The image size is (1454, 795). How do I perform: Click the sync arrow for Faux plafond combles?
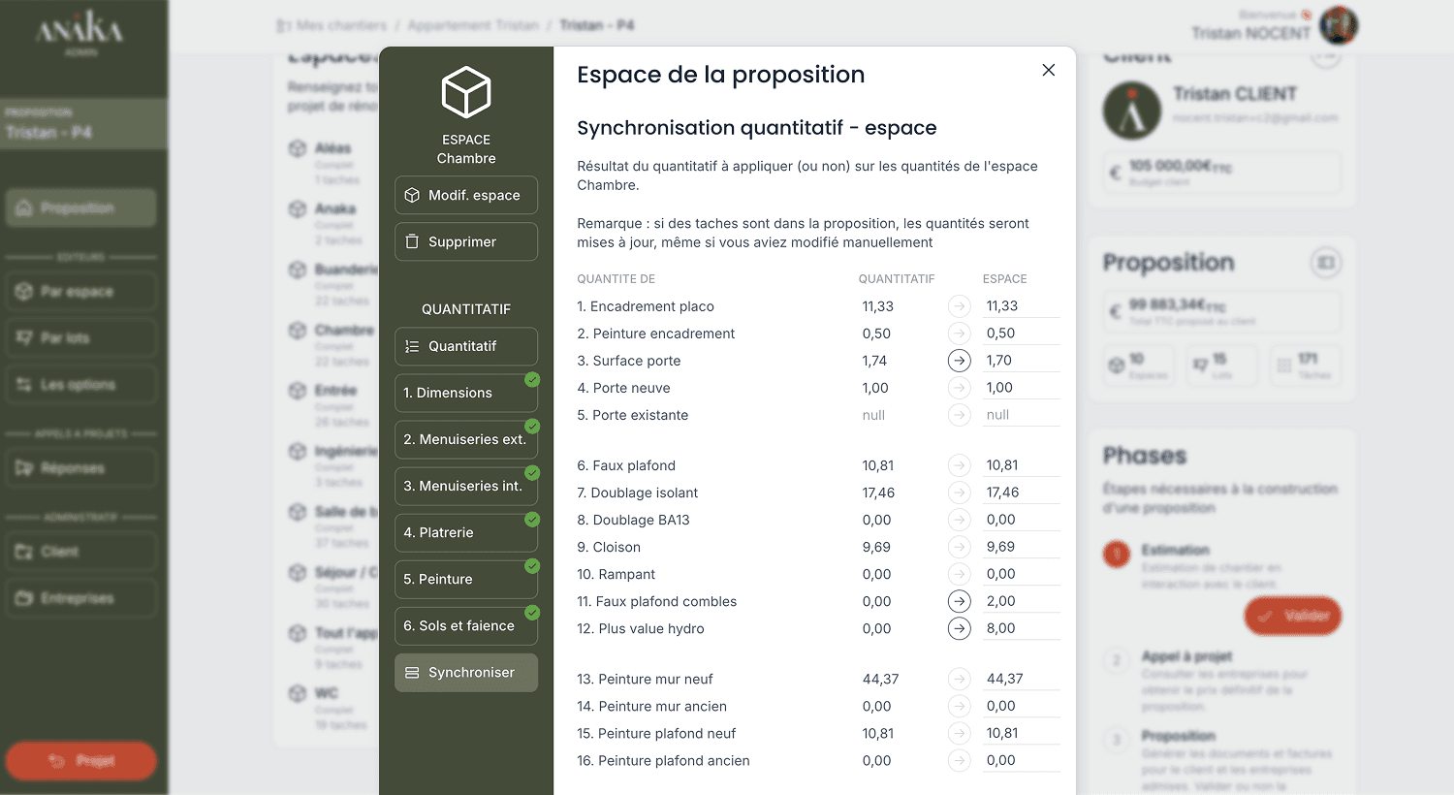click(960, 601)
